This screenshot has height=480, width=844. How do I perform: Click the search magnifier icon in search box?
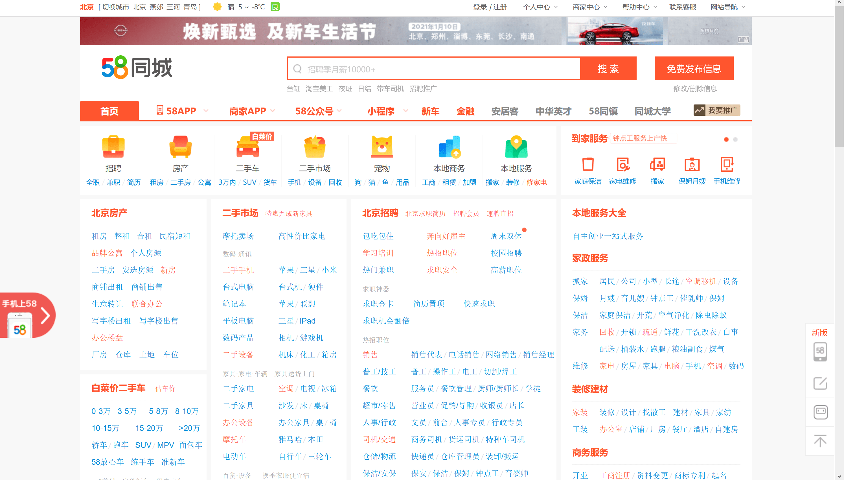[297, 69]
